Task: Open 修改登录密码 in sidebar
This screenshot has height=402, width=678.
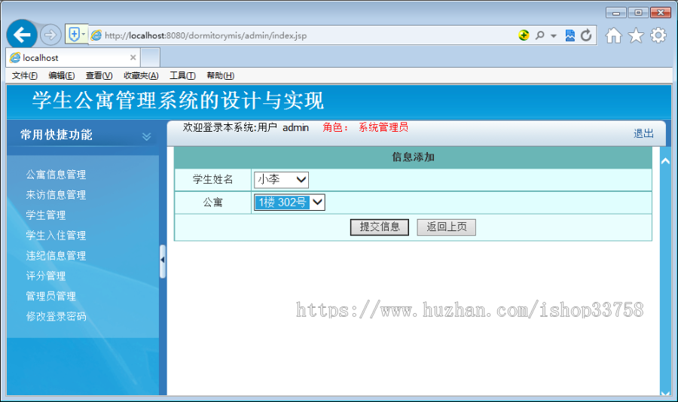Action: coord(56,317)
